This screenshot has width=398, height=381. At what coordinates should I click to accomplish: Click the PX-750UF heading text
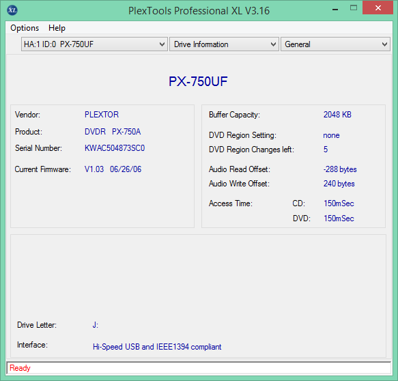[x=198, y=81]
